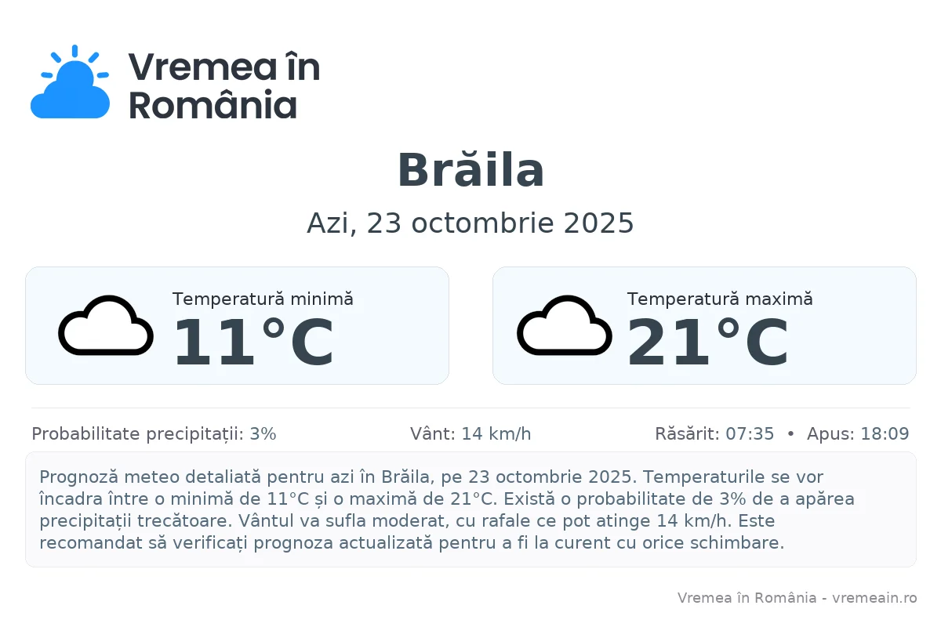Click the 11°C minimum temperature value

tap(253, 343)
